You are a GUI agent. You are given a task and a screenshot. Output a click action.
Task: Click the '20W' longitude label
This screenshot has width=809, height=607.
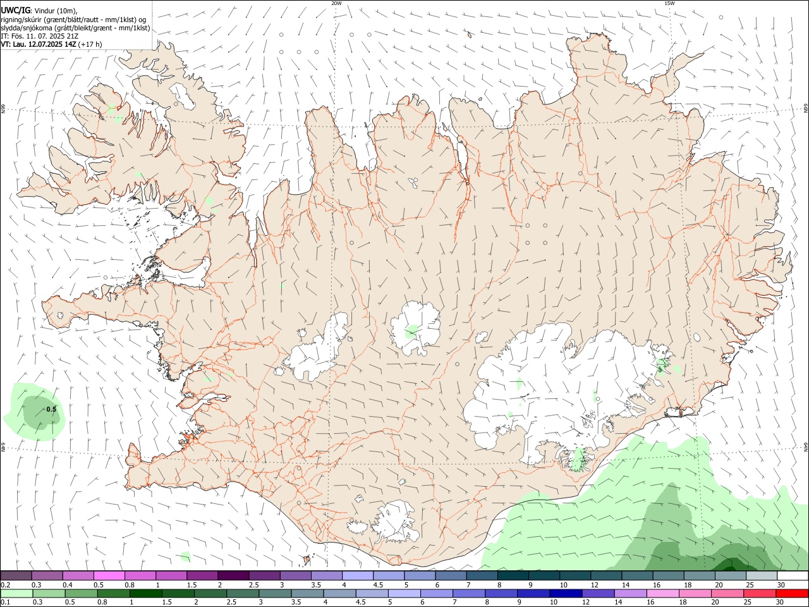tap(336, 3)
